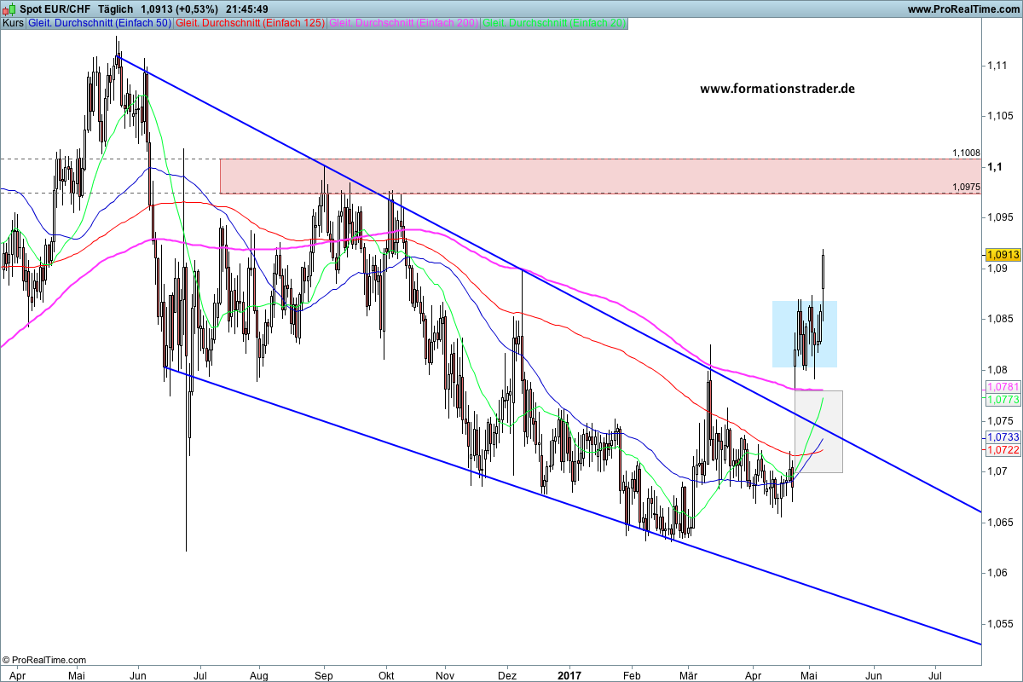Click Gleit. Durchschnitt (Einfach 200) indicator label
The image size is (1023, 682).
(403, 23)
